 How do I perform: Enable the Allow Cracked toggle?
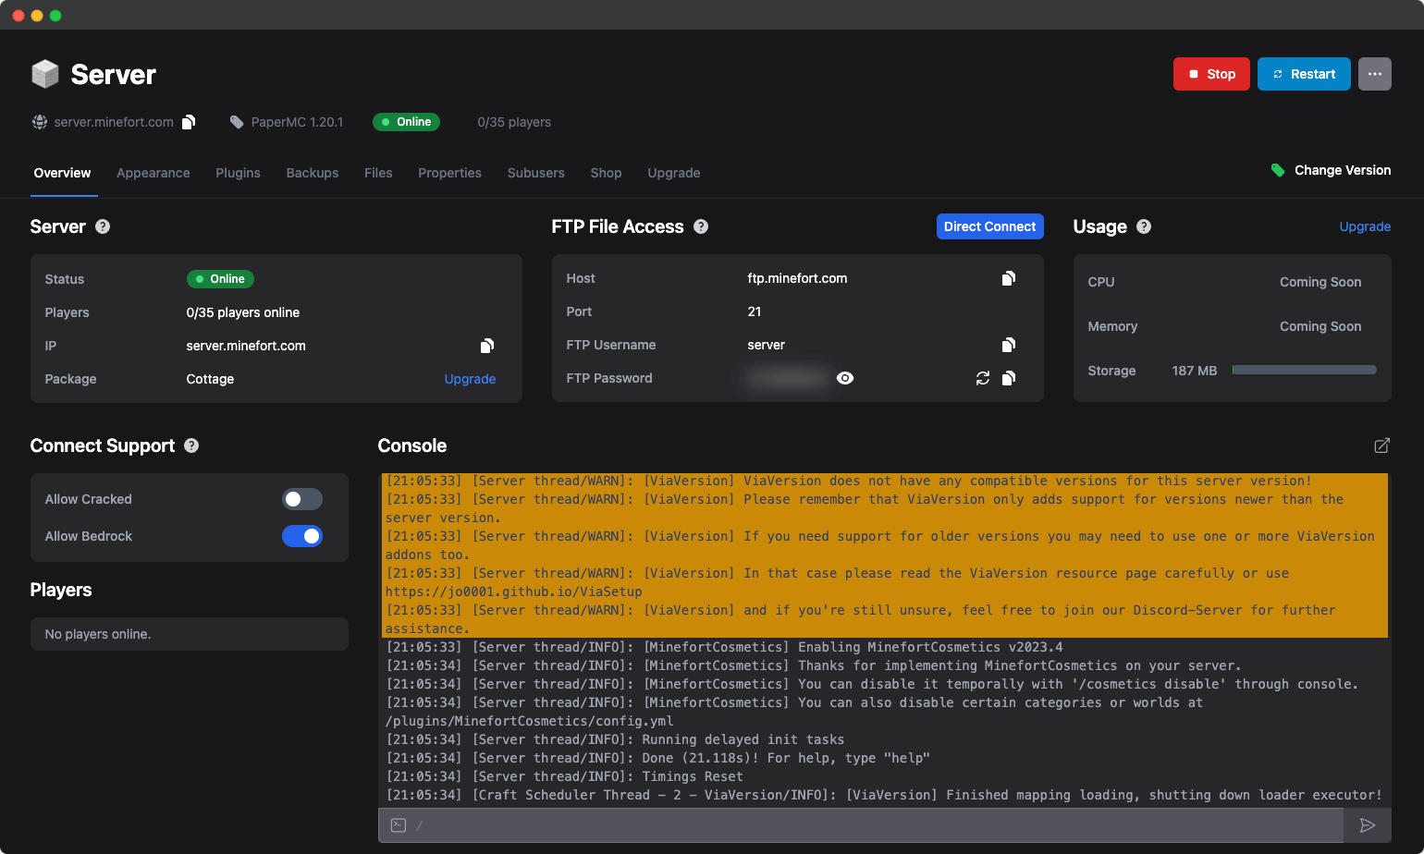[x=302, y=499]
